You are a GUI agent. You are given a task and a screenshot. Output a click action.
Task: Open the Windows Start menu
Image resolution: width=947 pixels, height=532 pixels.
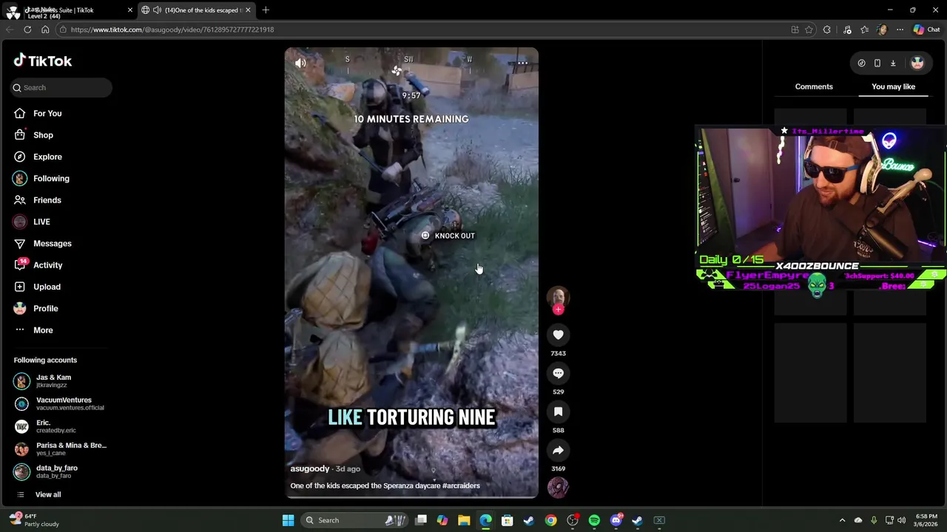288,520
